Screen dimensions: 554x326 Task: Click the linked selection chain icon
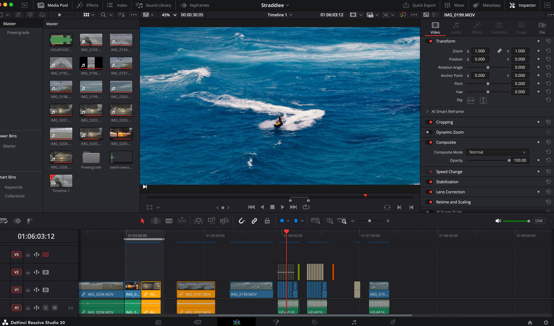(254, 221)
